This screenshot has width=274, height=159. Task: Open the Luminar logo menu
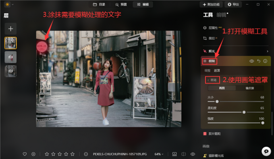[7, 4]
